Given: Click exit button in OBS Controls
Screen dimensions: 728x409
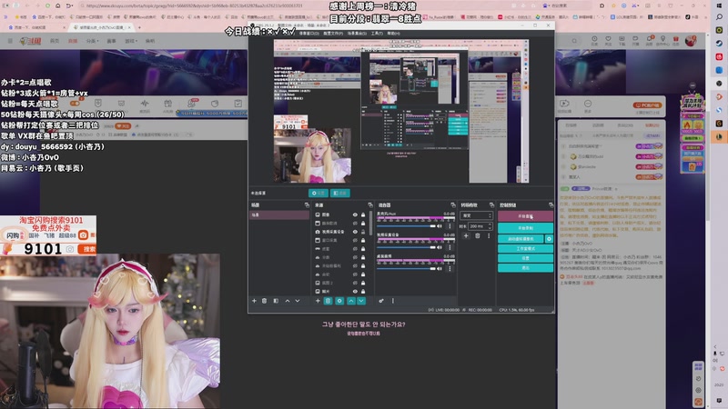Looking at the screenshot, I should tap(525, 268).
